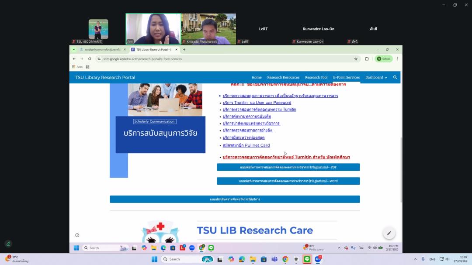Click the green annotation pen icon
Viewport: 472px width, 265px height.
(8, 244)
